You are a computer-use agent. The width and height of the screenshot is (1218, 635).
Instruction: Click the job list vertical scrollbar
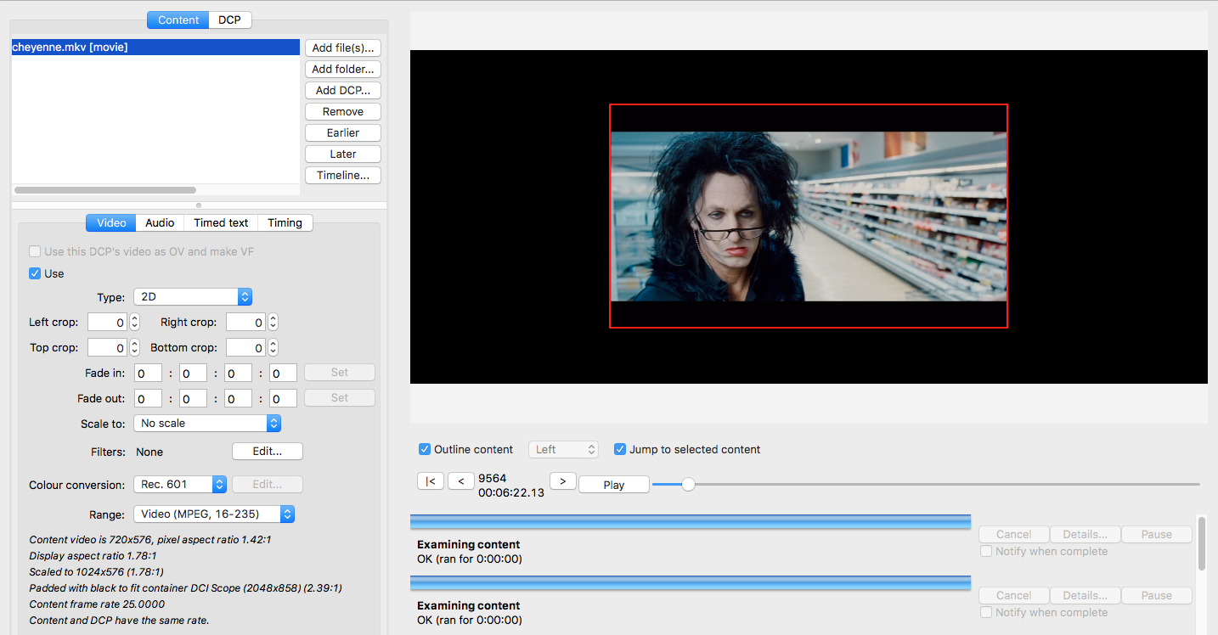coord(1202,544)
